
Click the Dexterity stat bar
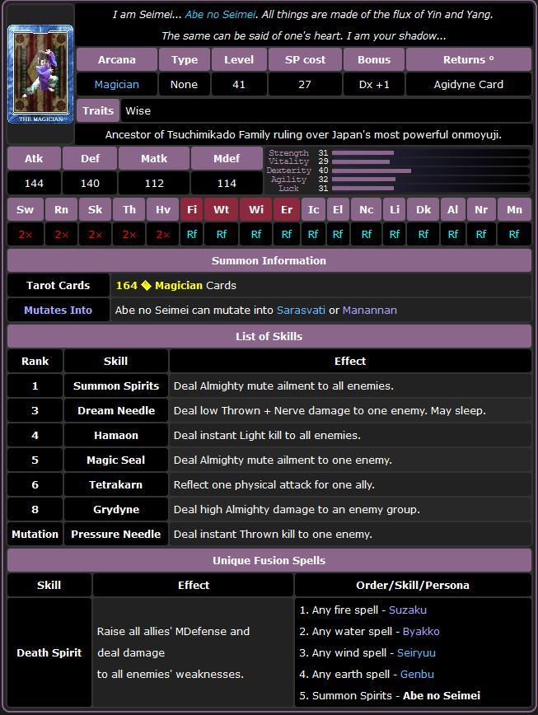(x=371, y=171)
